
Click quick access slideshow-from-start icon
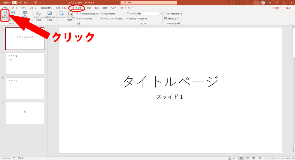pos(36,3)
